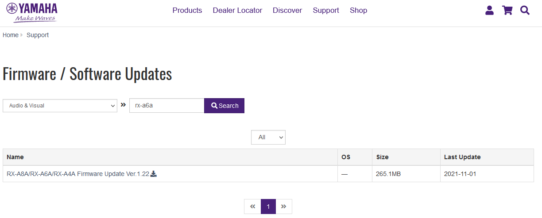
Task: Expand the Audio & Visual category dropdown
Action: coord(60,106)
